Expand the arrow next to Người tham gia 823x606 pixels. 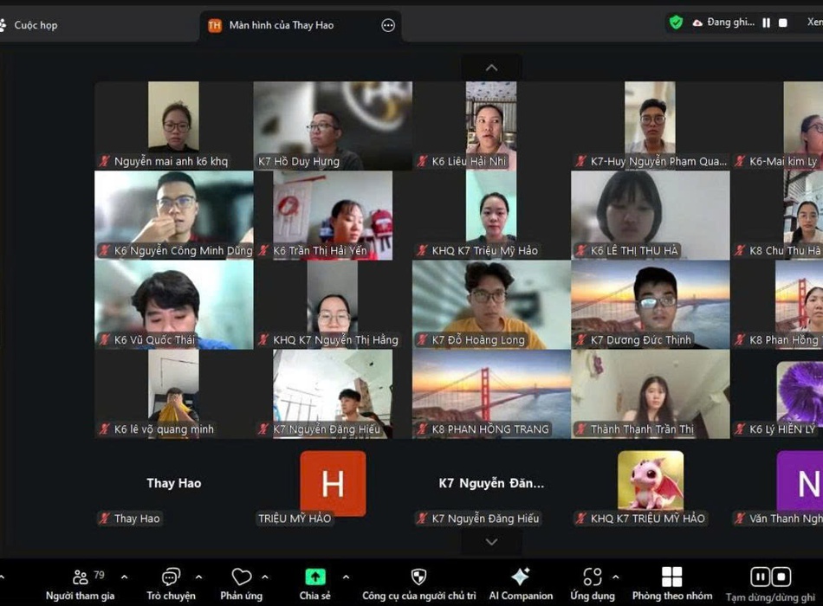124,577
